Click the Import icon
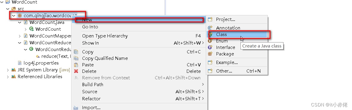The width and height of the screenshot is (352, 110). [76, 108]
